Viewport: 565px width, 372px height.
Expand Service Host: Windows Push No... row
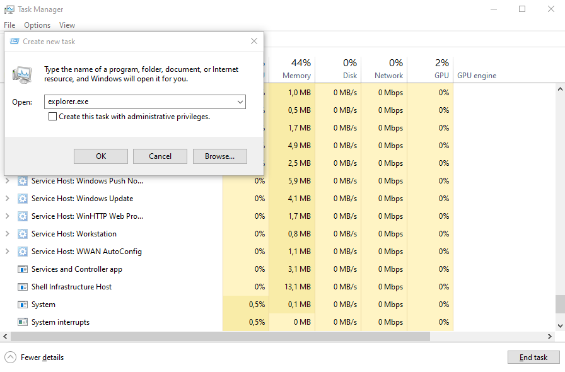(7, 181)
